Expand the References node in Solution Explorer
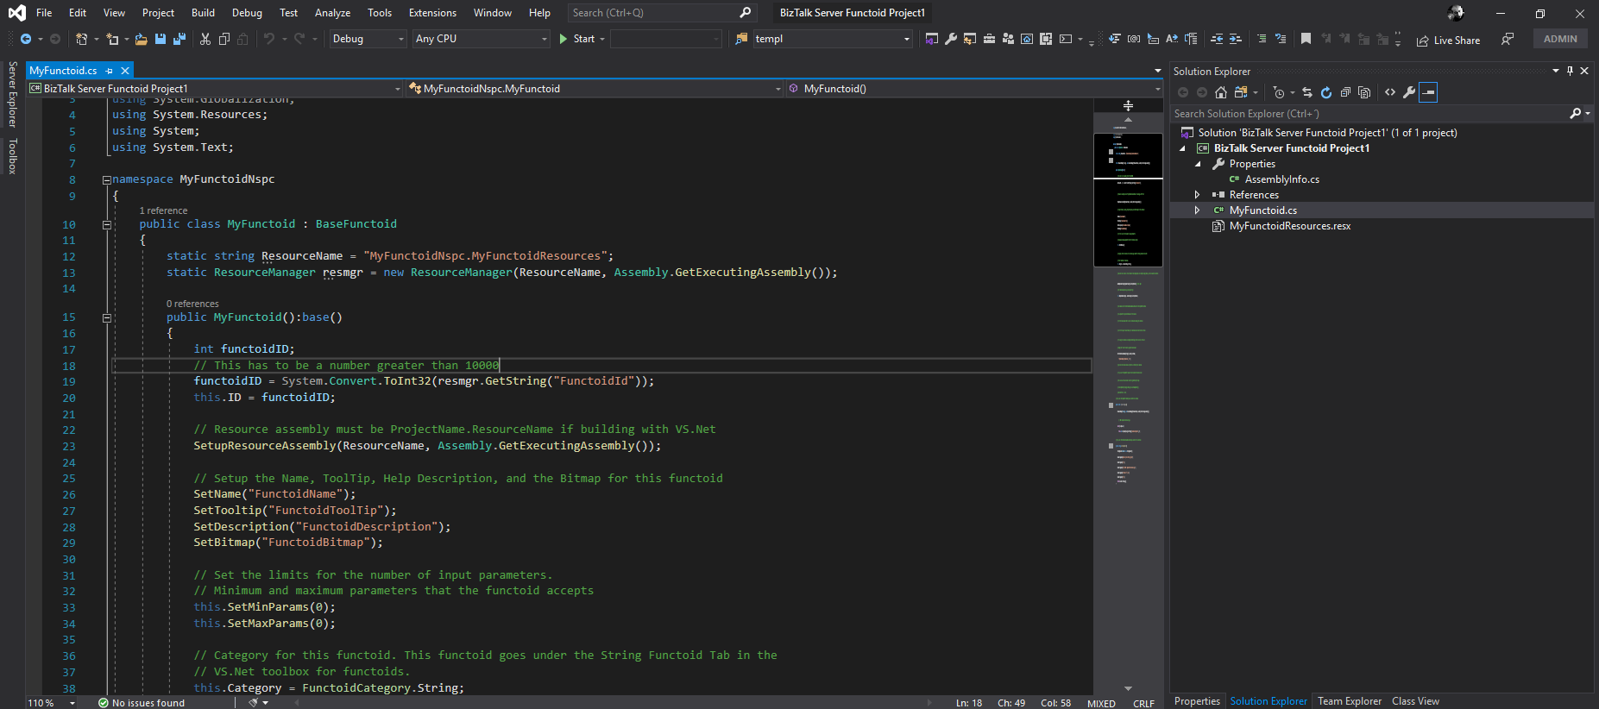 point(1197,195)
